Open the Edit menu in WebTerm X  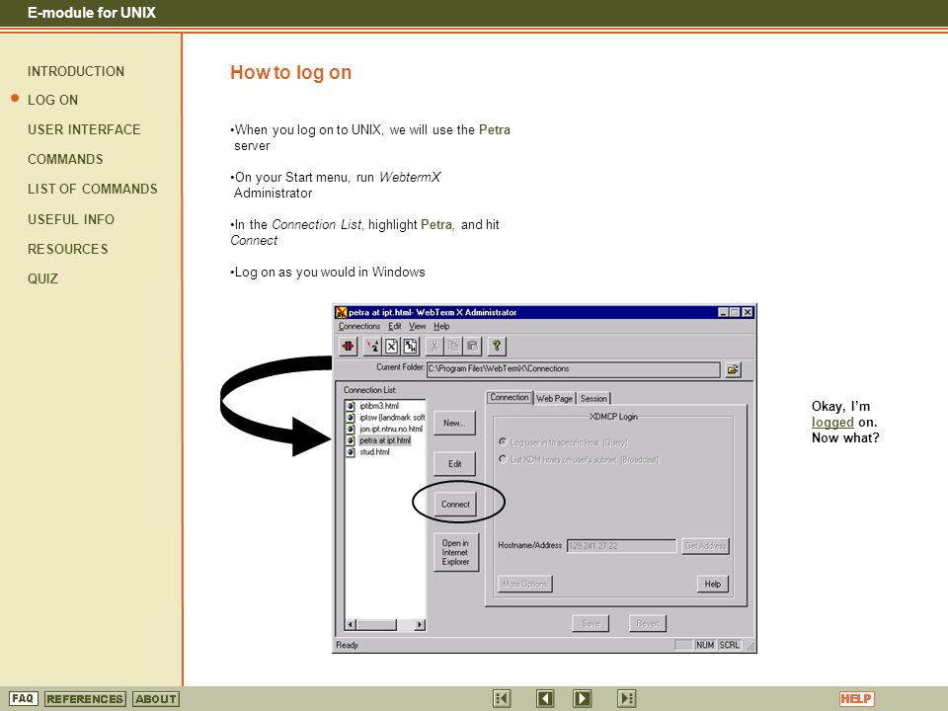pos(394,327)
